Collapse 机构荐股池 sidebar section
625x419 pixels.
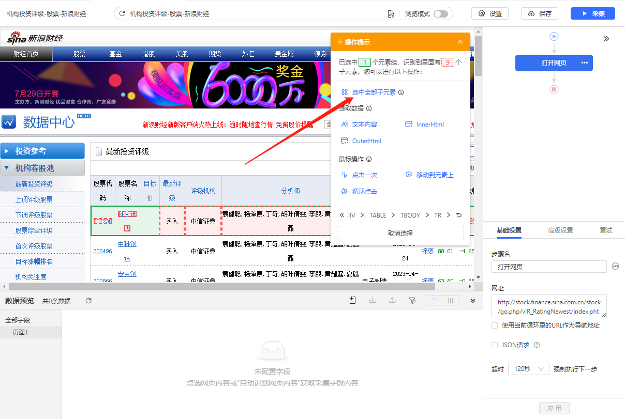tap(42, 168)
